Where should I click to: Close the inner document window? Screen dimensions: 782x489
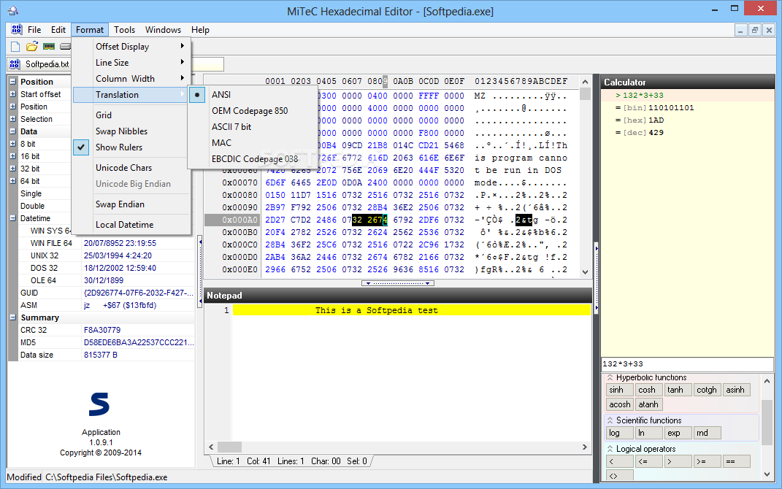tap(769, 31)
